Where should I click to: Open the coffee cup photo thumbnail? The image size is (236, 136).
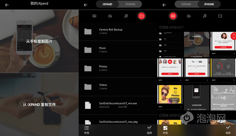[x=197, y=45]
